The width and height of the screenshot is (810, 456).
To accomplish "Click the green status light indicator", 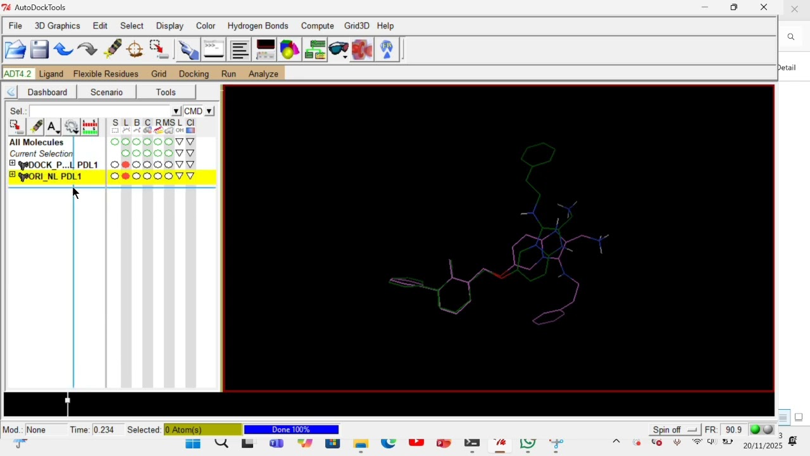I will [755, 430].
